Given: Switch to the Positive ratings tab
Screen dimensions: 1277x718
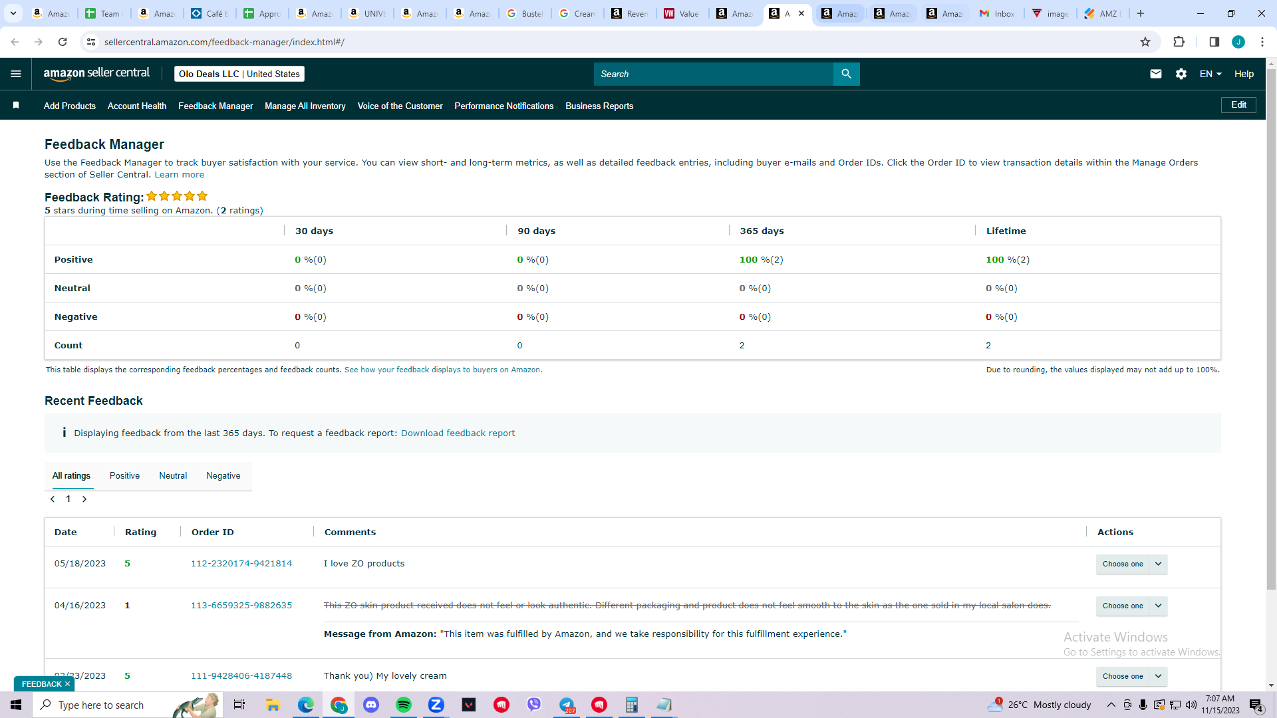Looking at the screenshot, I should (124, 476).
